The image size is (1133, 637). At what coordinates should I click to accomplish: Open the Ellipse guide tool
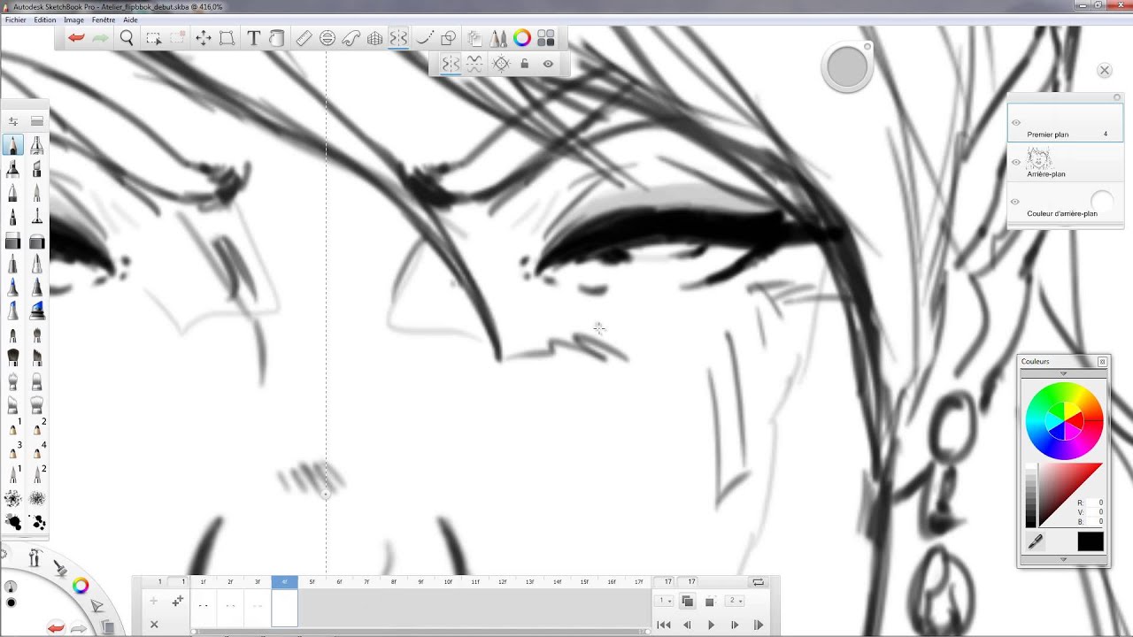click(328, 38)
